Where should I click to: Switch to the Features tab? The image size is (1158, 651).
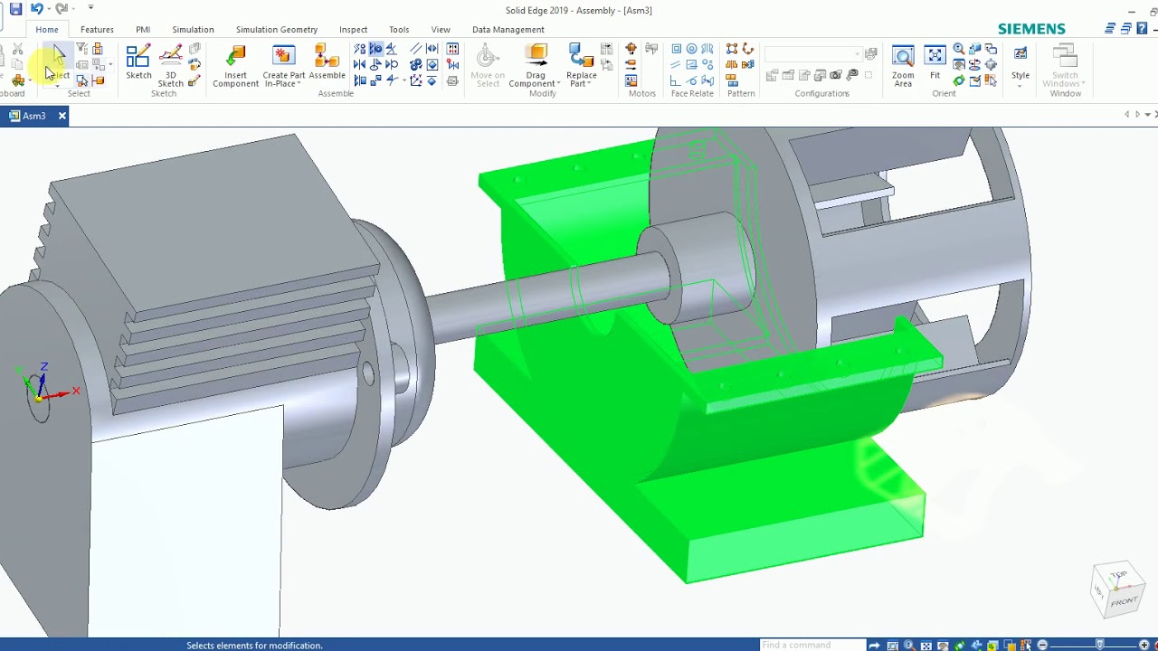97,30
